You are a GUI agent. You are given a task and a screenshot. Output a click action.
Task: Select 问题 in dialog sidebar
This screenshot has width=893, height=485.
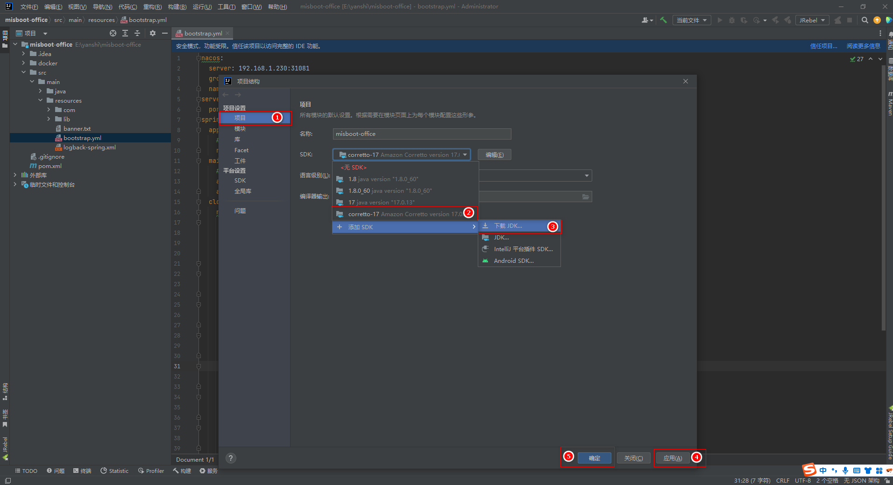pos(240,211)
